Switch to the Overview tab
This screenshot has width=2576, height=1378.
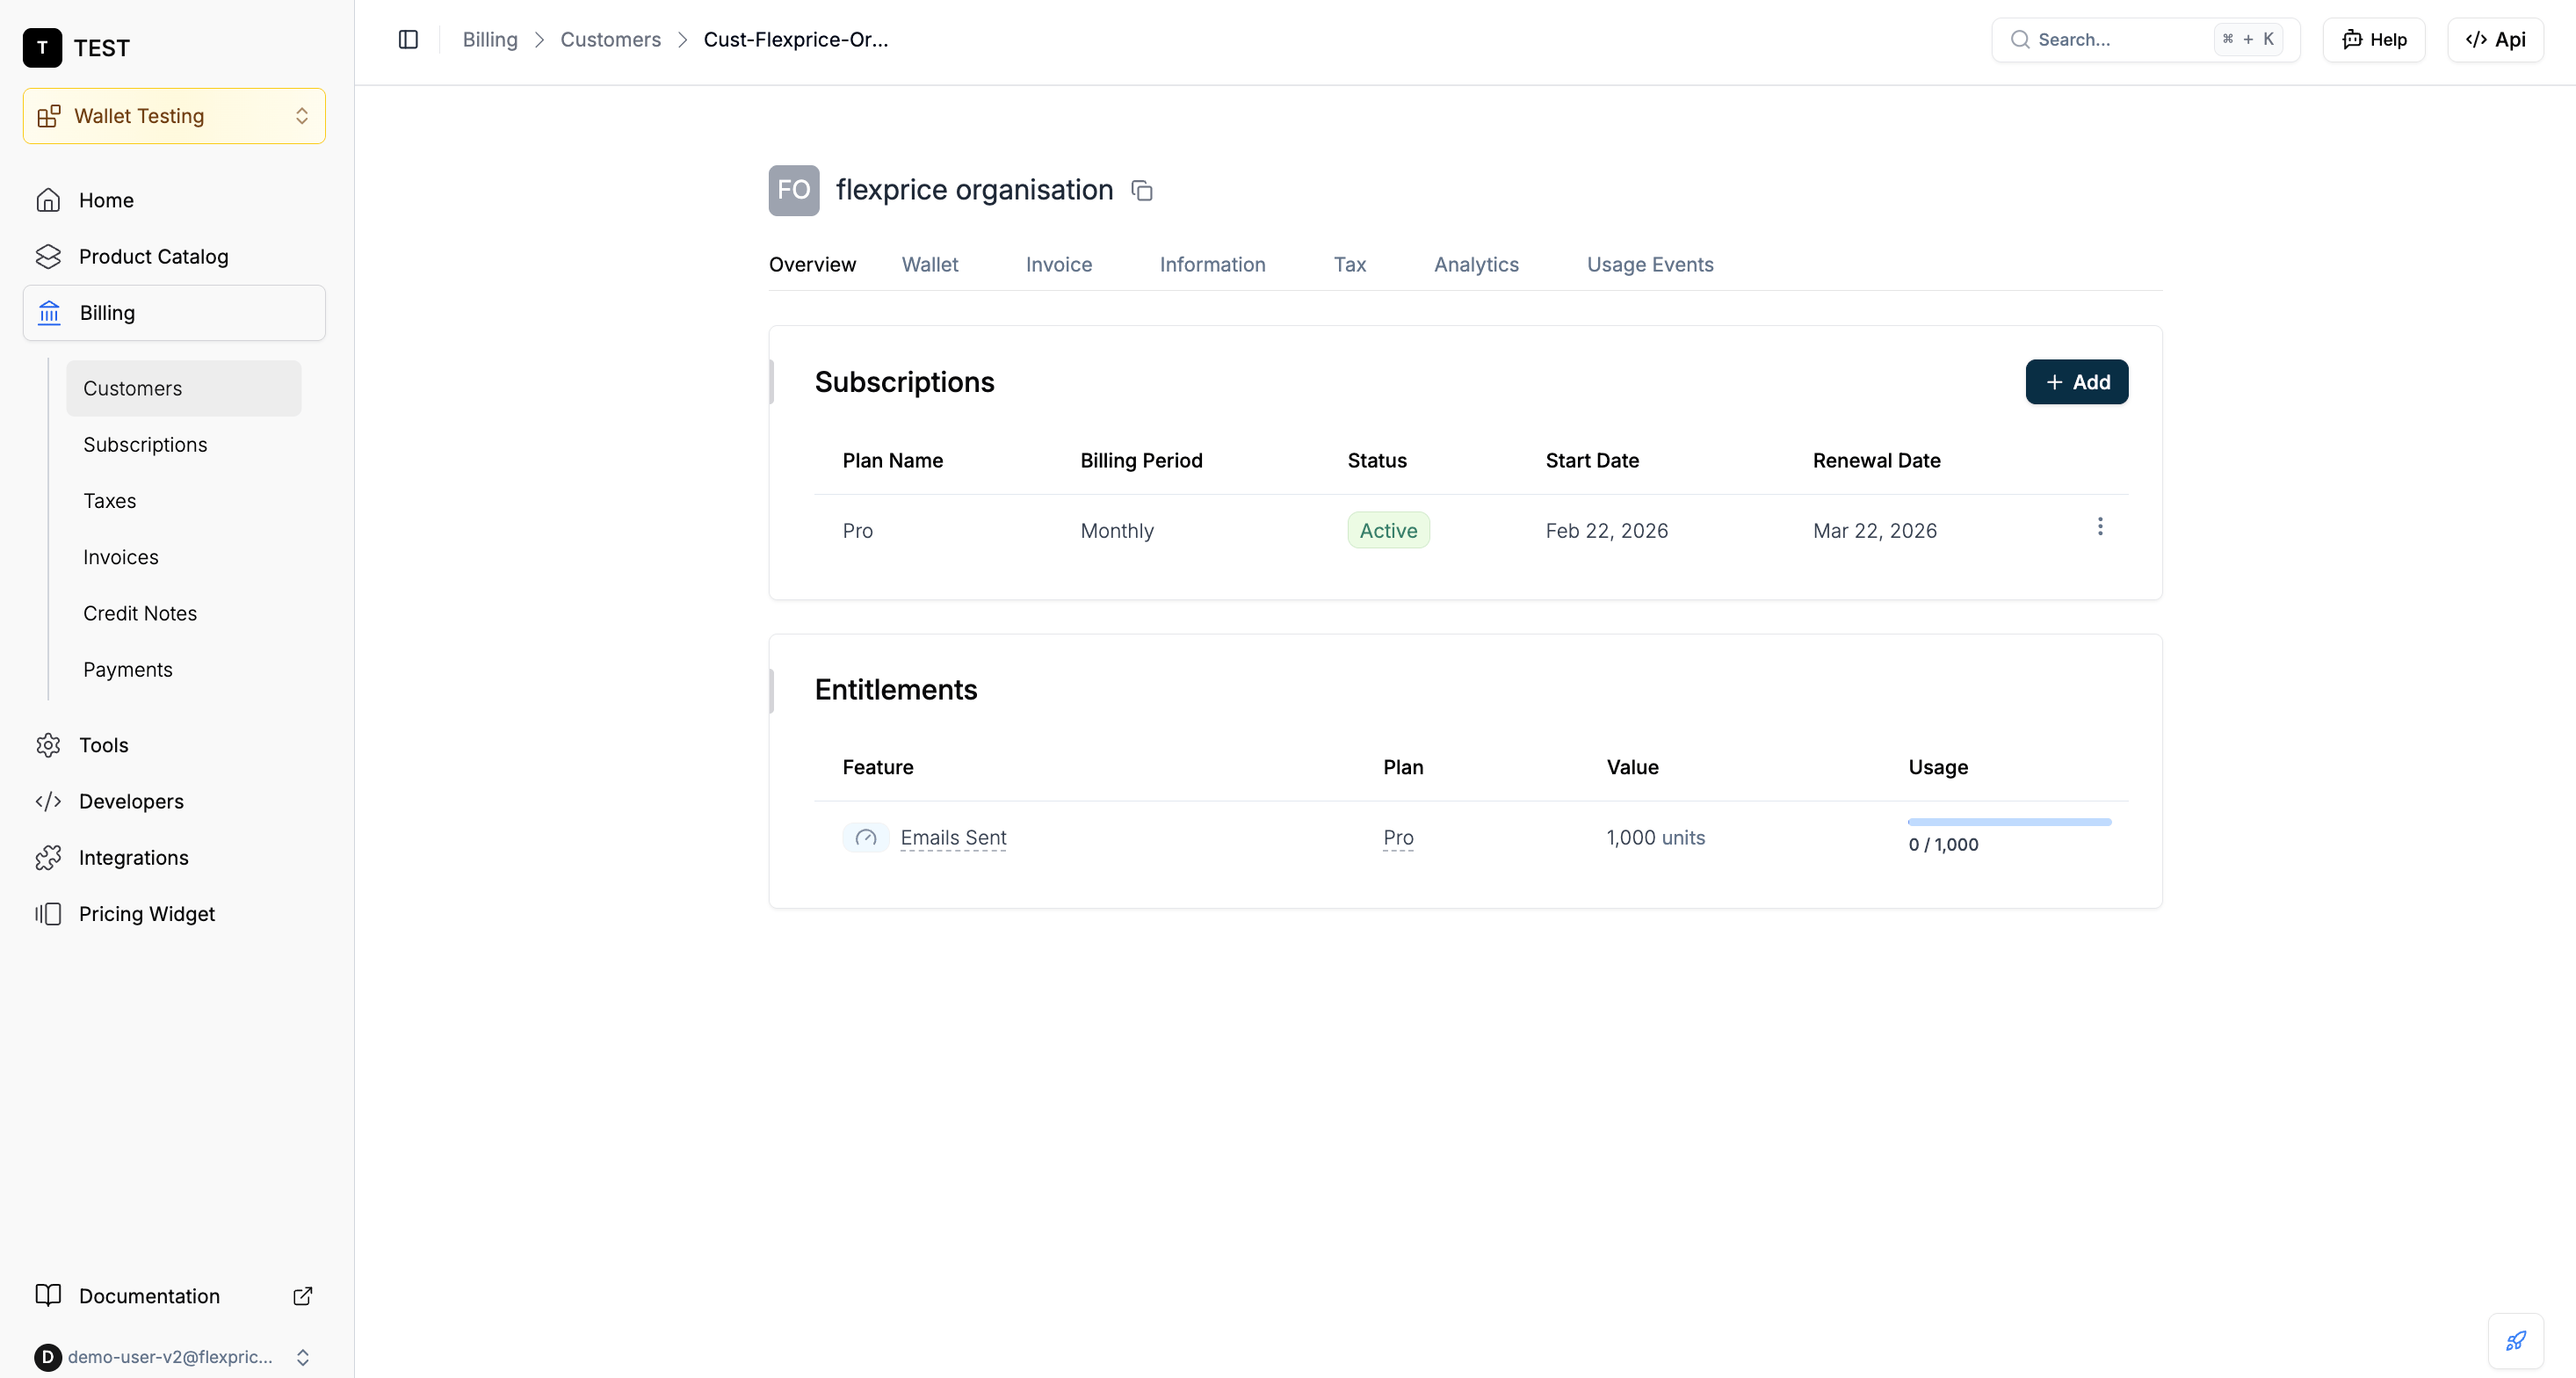(x=812, y=264)
